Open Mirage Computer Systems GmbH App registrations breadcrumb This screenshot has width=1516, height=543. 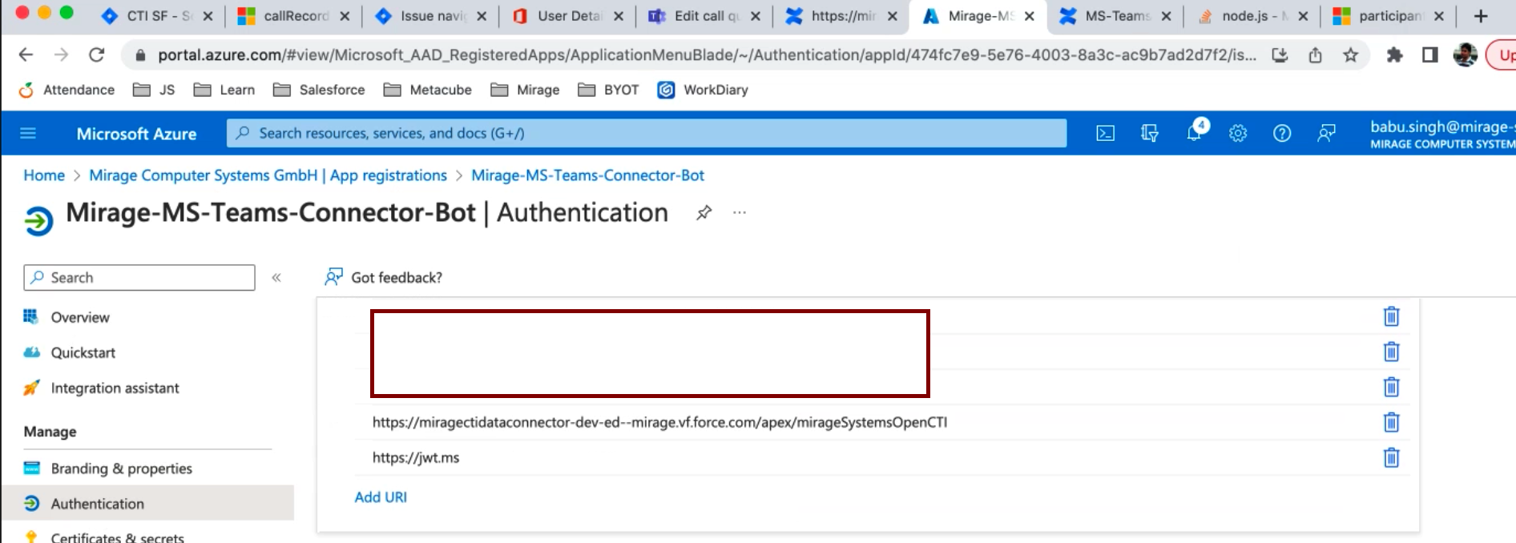point(268,175)
